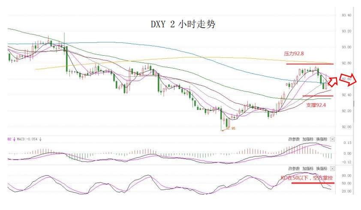Click 加指标 in the MACD panel
This screenshot has width=361, height=210.
click(x=308, y=139)
